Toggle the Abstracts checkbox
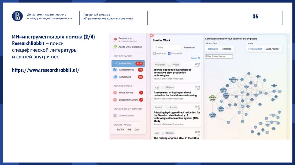This screenshot has width=295, height=165. 154,53
